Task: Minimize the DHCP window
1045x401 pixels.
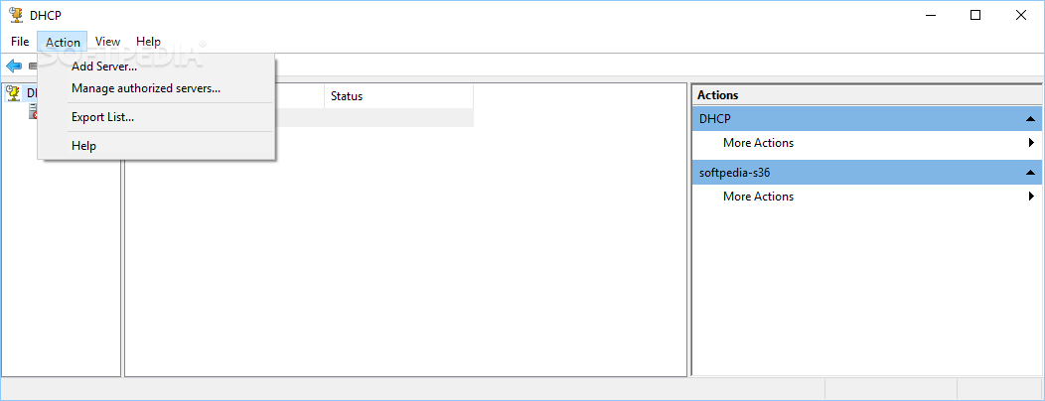Action: tap(930, 15)
